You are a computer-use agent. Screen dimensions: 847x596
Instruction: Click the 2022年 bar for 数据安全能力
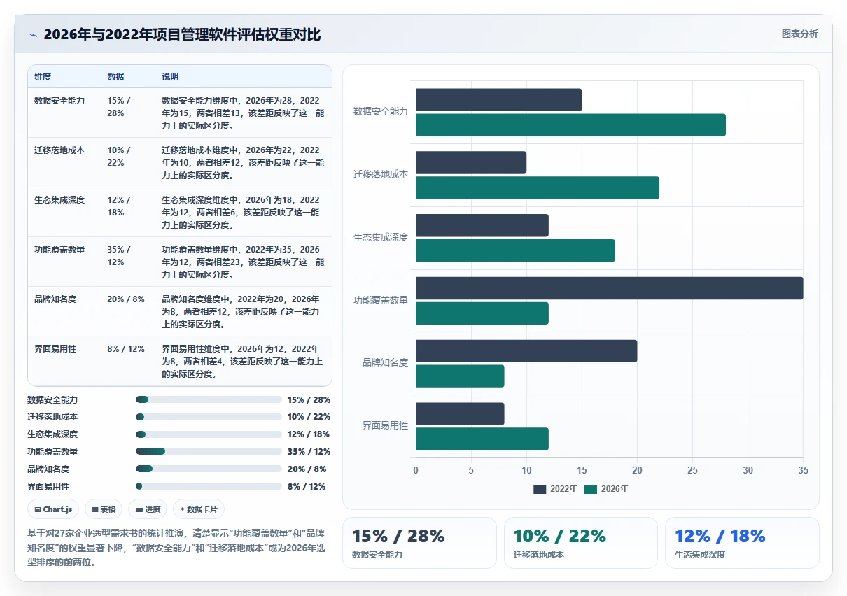coord(498,100)
